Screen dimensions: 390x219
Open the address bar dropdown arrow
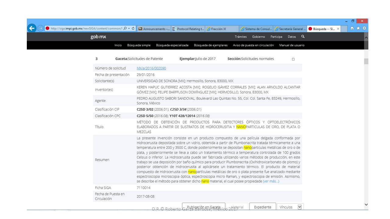coord(129,29)
